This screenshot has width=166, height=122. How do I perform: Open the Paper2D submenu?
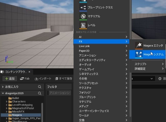[101, 51]
